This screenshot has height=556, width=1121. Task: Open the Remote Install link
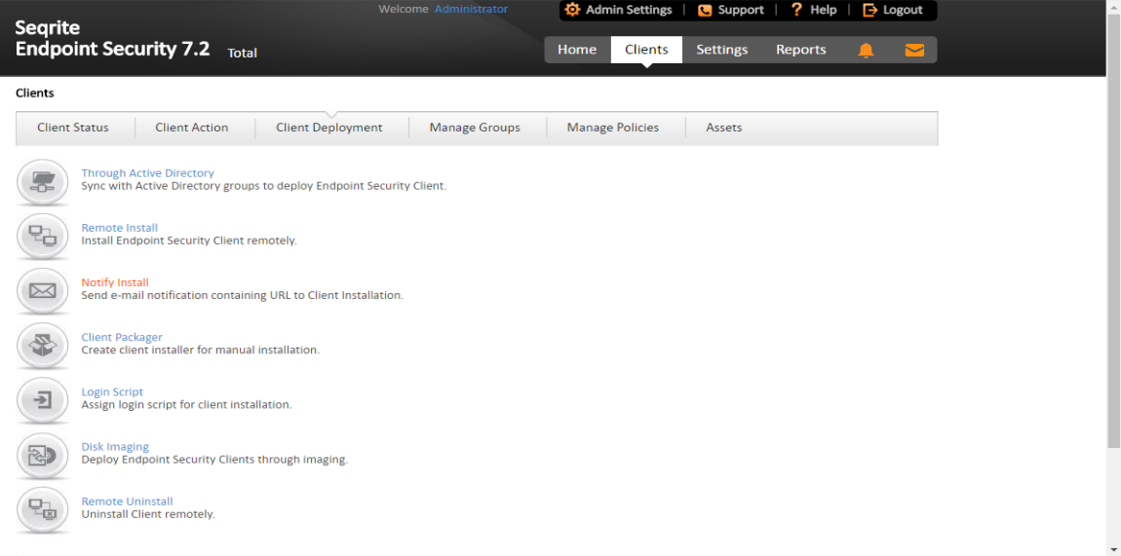coord(119,228)
